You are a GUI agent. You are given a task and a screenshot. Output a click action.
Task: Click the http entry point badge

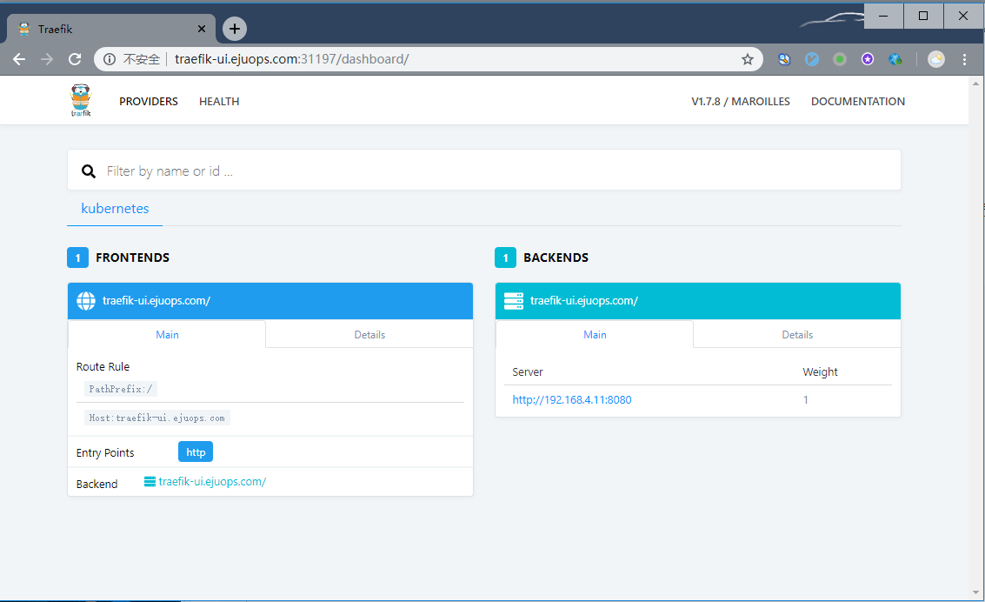pyautogui.click(x=196, y=451)
